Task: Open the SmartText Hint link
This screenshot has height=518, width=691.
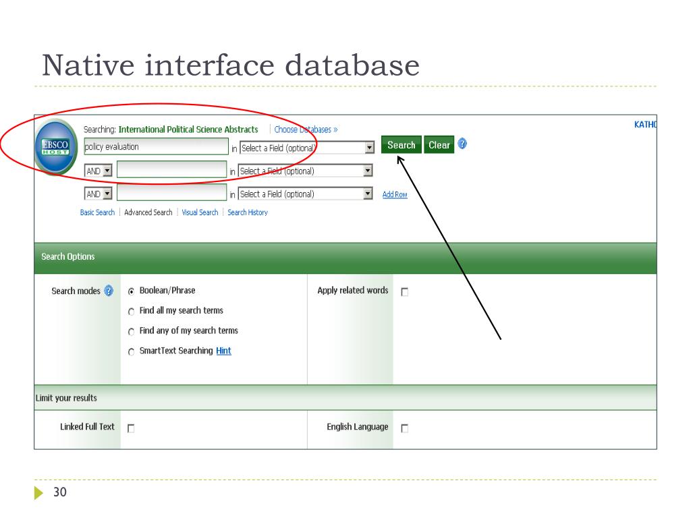Action: tap(223, 351)
